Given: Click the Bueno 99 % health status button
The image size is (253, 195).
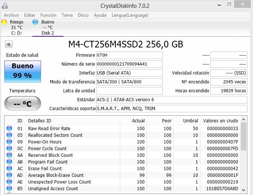Looking at the screenshot, I should coord(23,72).
